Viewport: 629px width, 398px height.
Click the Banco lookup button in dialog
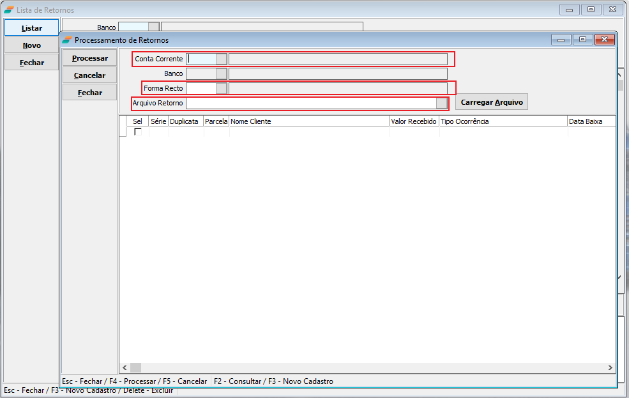pyautogui.click(x=222, y=73)
